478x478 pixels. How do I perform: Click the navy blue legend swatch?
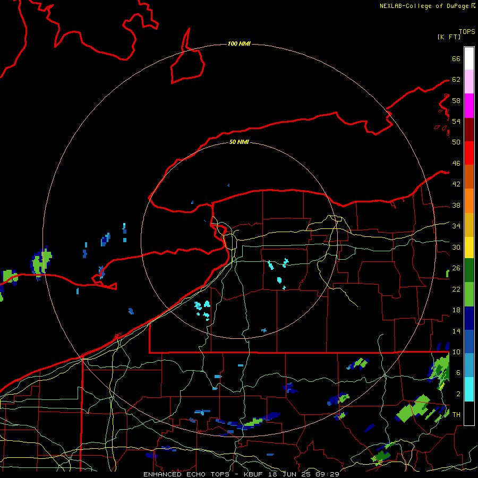point(469,318)
